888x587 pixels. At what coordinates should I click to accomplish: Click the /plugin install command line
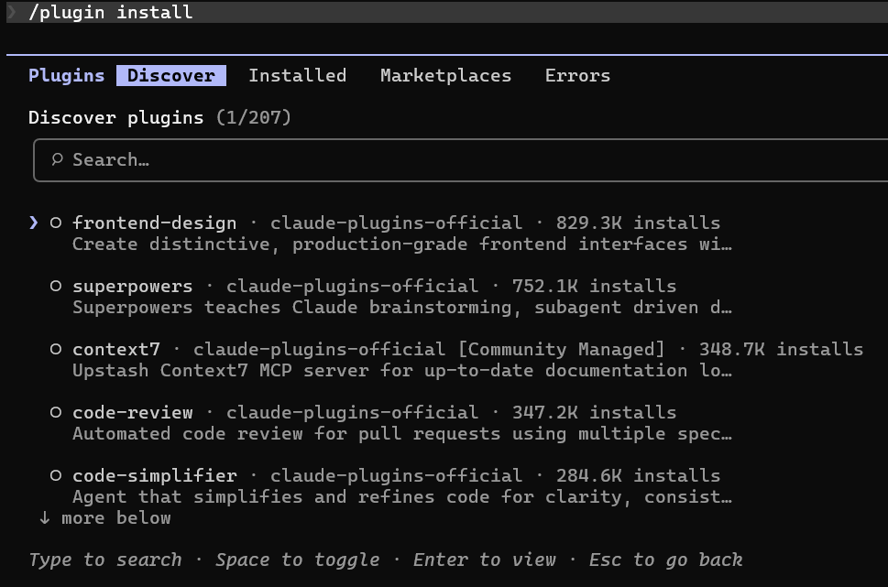111,12
